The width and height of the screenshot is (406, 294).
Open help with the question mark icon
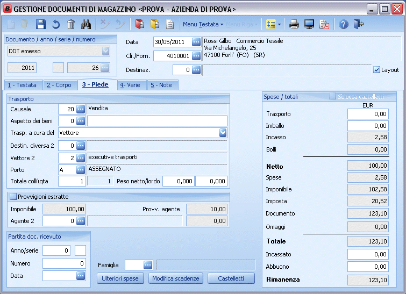pyautogui.click(x=344, y=24)
